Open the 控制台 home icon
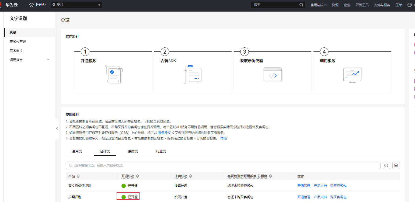This screenshot has height=202, width=415. tap(32, 5)
